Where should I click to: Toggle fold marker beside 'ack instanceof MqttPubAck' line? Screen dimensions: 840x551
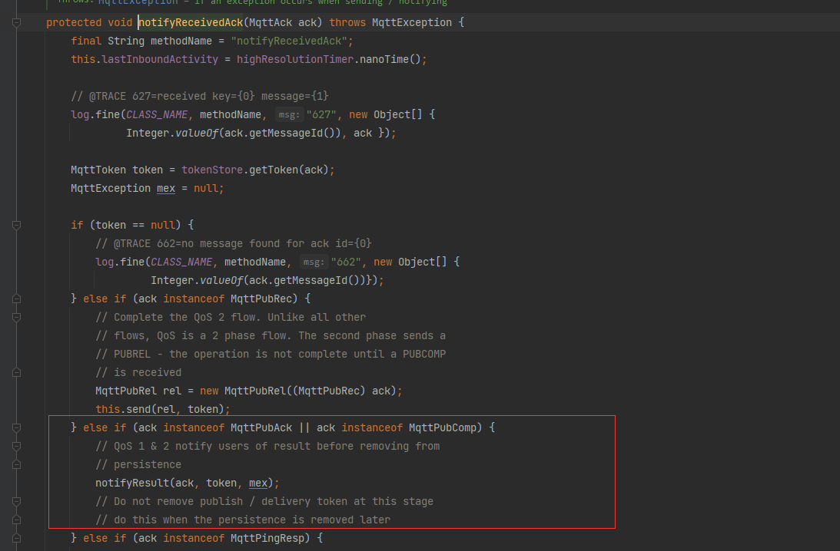tap(17, 427)
